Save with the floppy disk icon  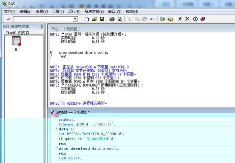[x=102, y=19]
